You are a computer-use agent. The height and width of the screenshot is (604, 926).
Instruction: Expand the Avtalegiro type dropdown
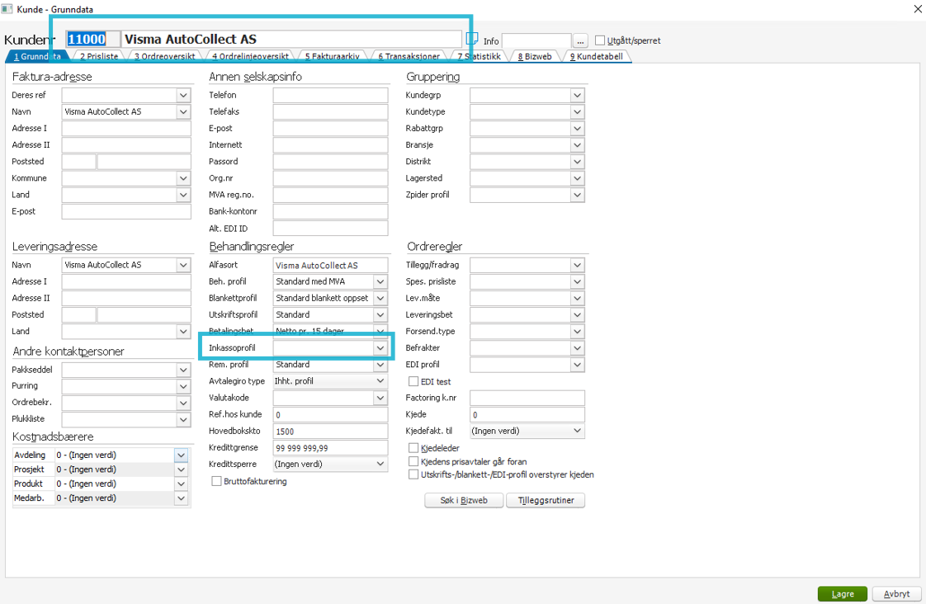pos(380,381)
